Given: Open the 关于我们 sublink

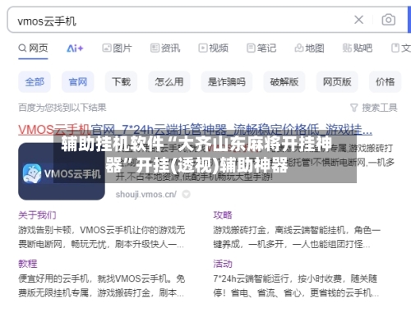Looking at the screenshot, I should 37,215.
